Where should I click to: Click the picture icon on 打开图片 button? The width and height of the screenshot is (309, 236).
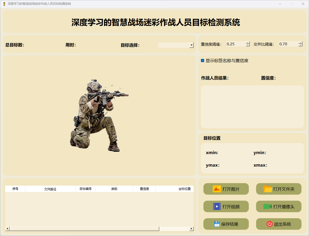(x=217, y=189)
